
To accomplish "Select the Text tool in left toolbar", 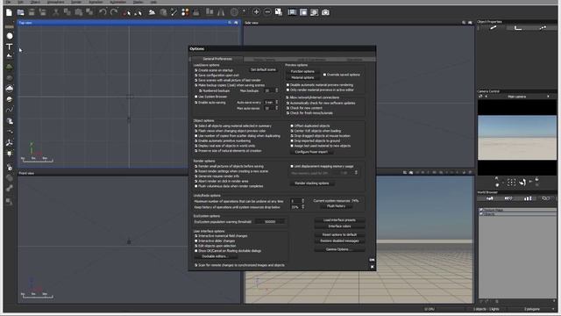I will point(10,47).
